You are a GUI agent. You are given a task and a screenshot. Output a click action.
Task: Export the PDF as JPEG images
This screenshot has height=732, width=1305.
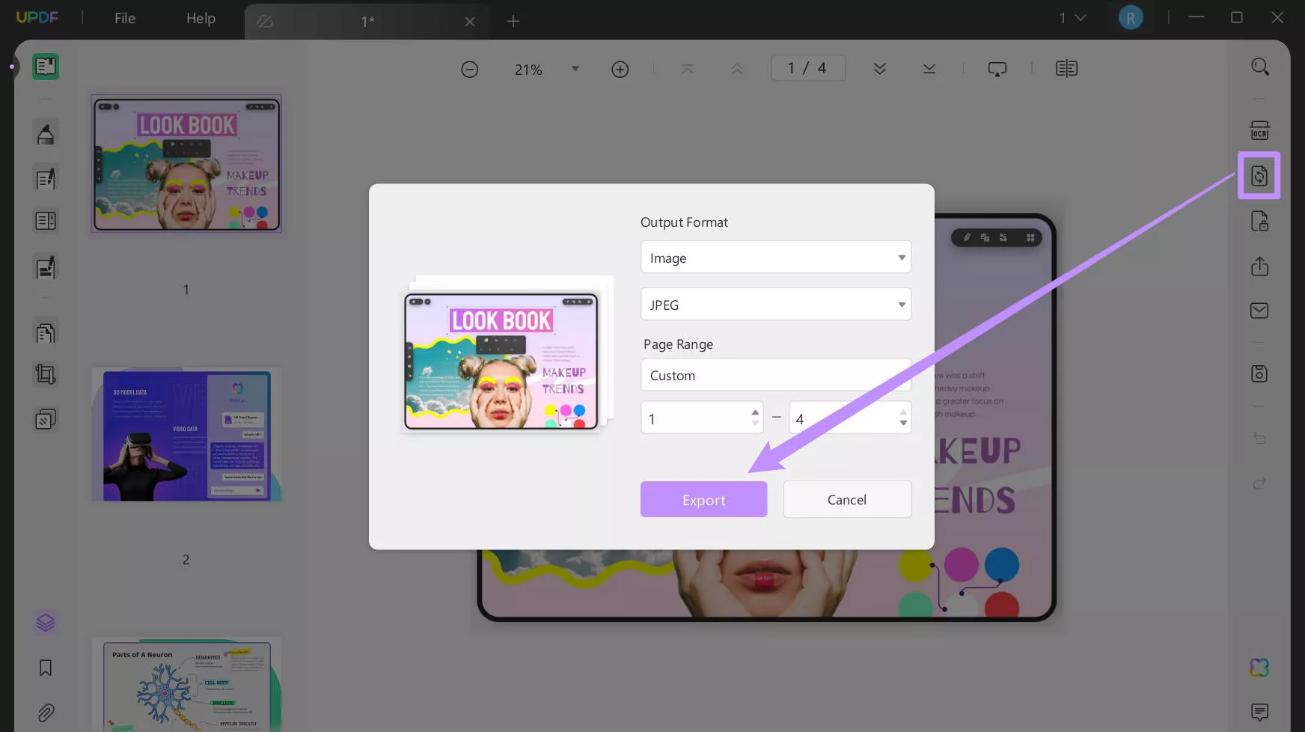(703, 499)
